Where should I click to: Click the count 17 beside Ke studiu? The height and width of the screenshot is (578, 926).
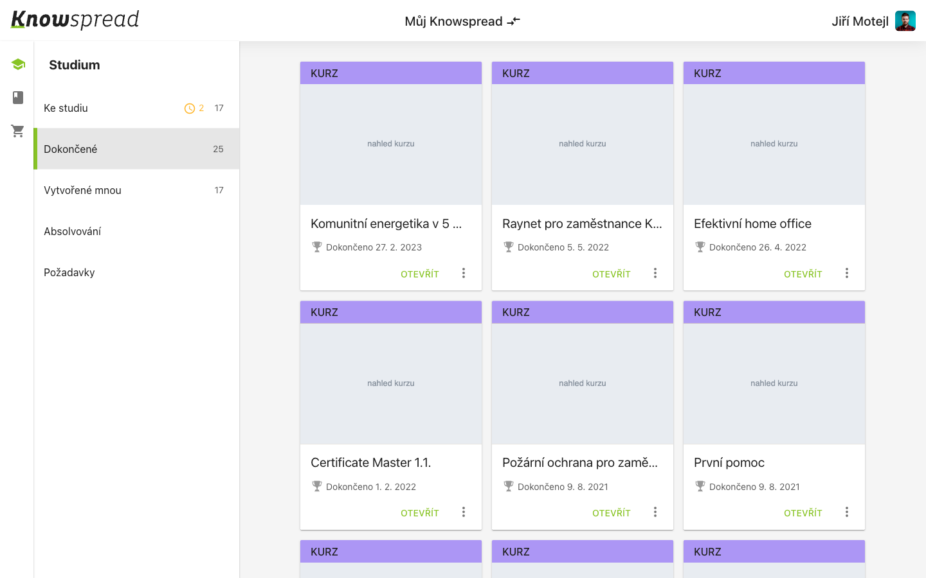[x=219, y=108]
